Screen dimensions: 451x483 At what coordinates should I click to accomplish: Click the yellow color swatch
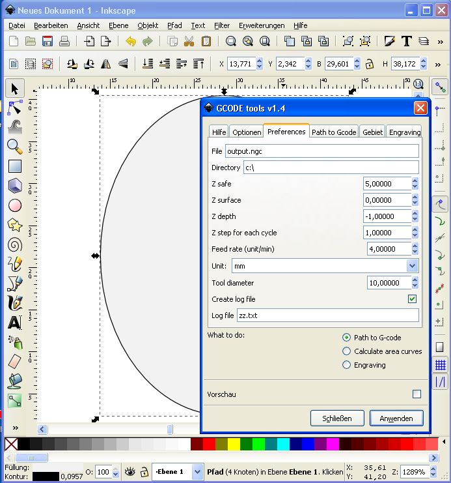tap(234, 445)
